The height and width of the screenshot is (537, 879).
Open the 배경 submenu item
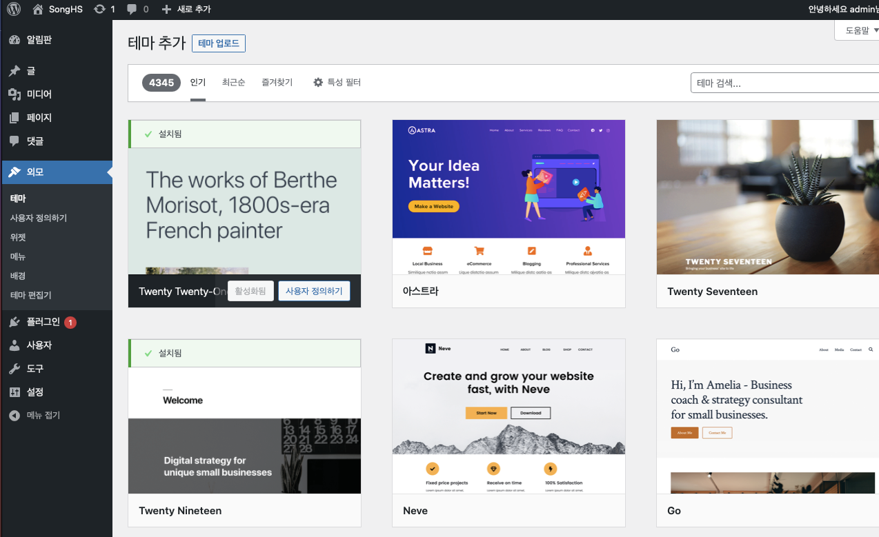click(18, 276)
